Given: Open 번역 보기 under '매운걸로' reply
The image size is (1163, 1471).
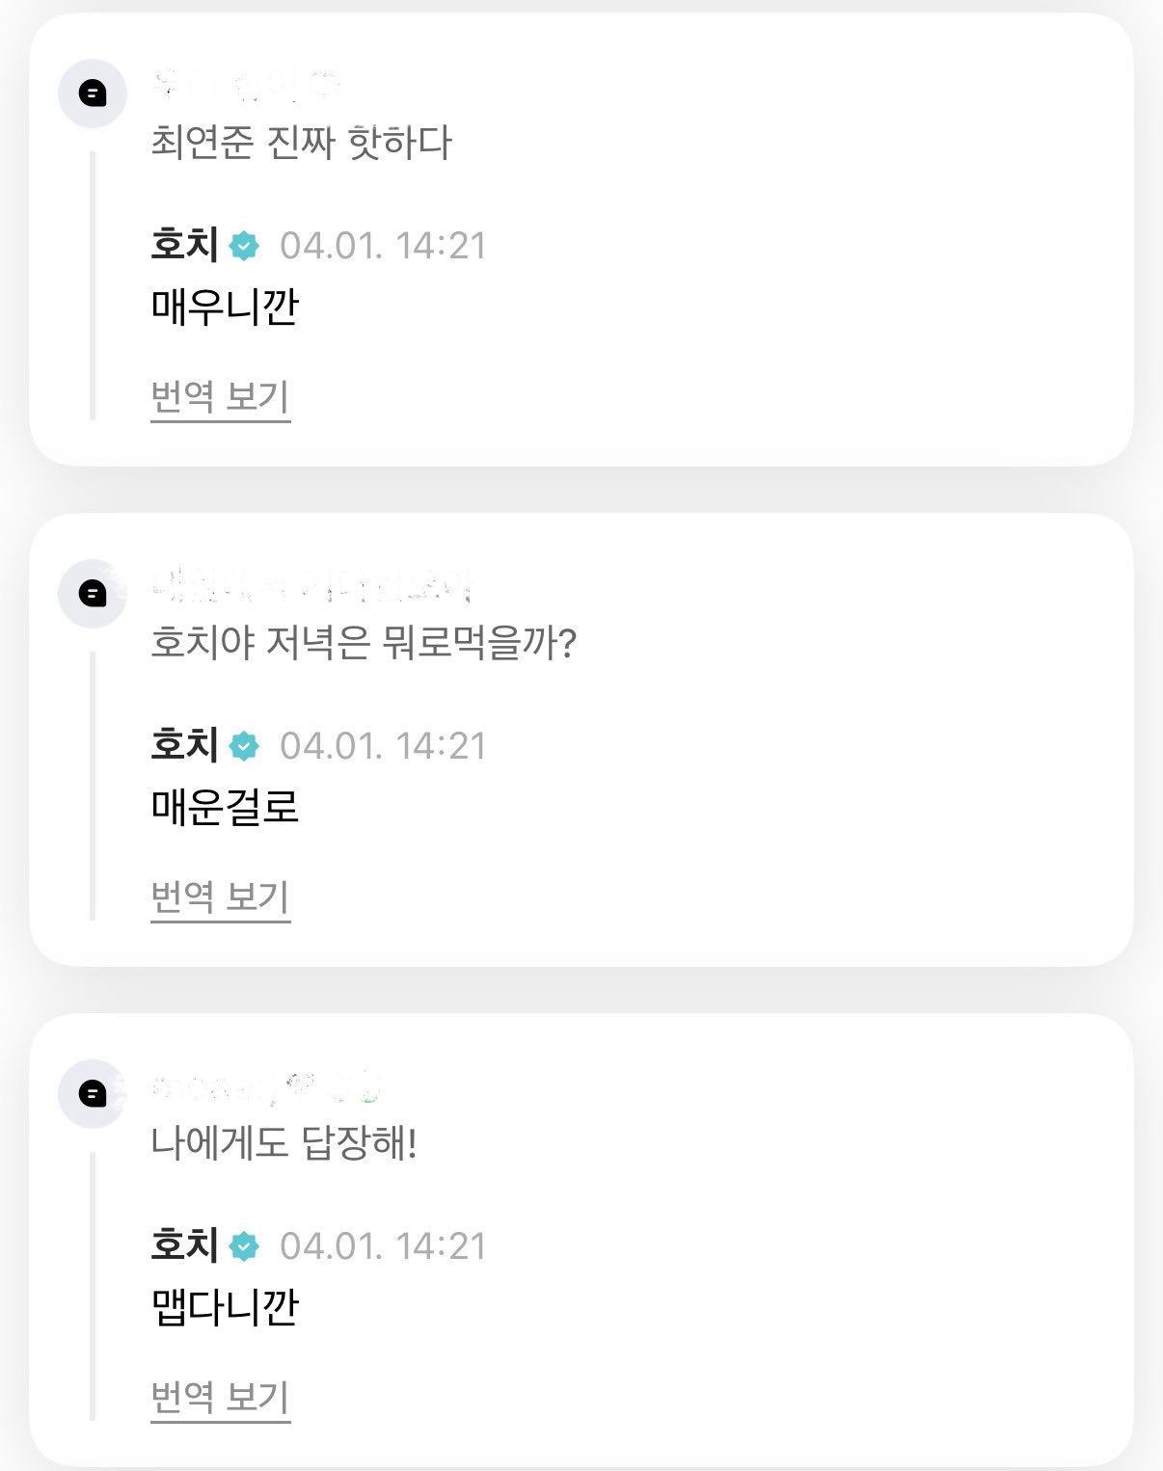Looking at the screenshot, I should pos(221,897).
